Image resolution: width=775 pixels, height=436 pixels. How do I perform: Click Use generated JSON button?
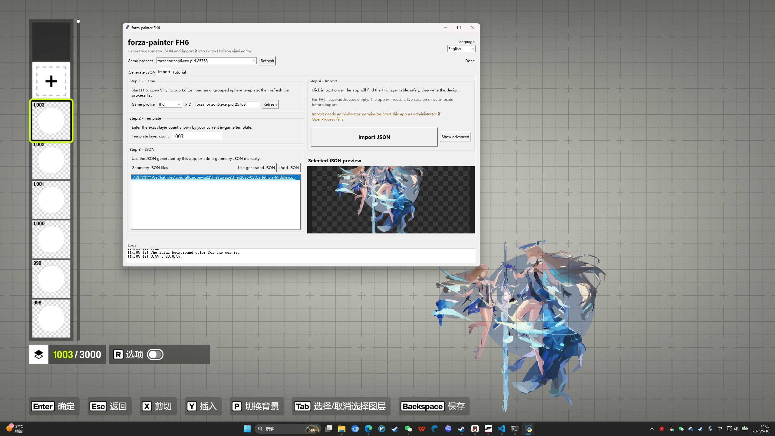[x=256, y=167]
